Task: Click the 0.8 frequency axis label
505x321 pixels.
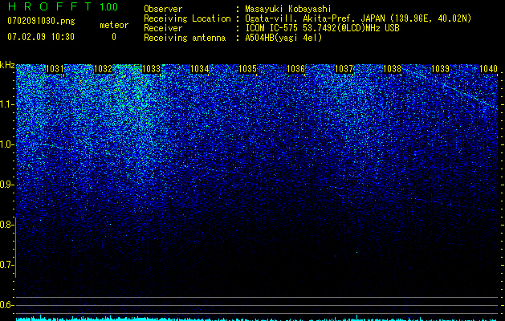Action: (6, 225)
